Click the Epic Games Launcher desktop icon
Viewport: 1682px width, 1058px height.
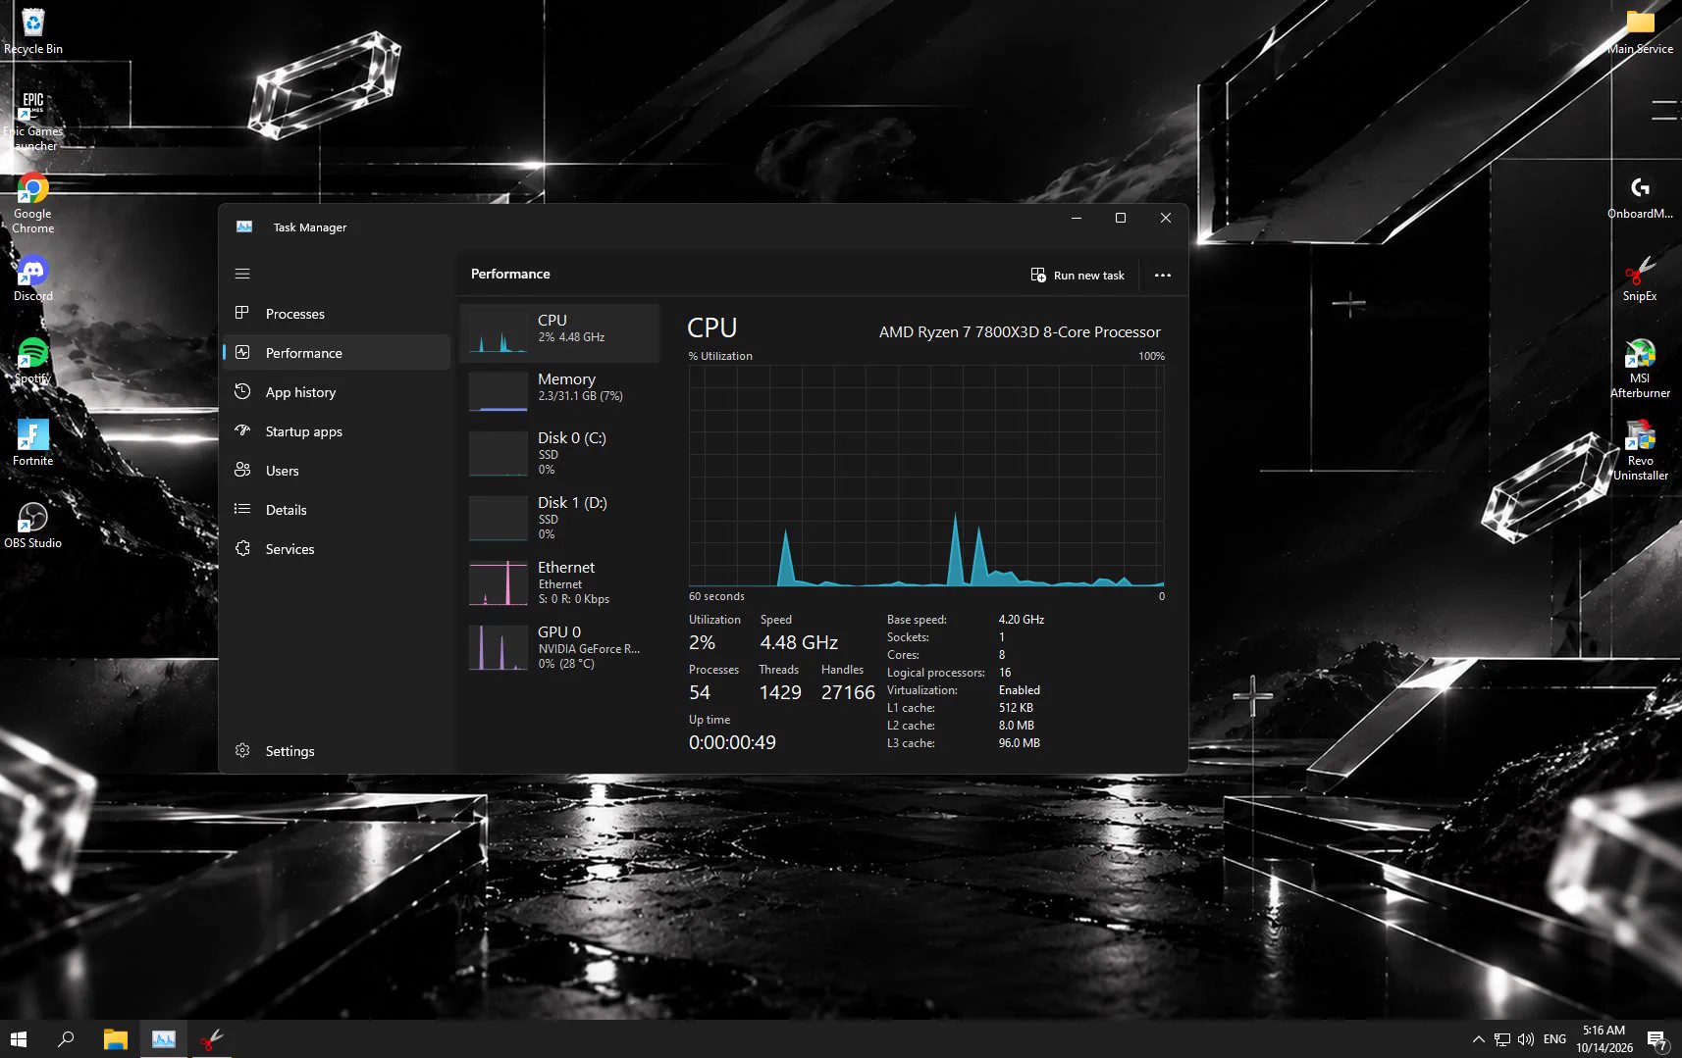pyautogui.click(x=33, y=121)
